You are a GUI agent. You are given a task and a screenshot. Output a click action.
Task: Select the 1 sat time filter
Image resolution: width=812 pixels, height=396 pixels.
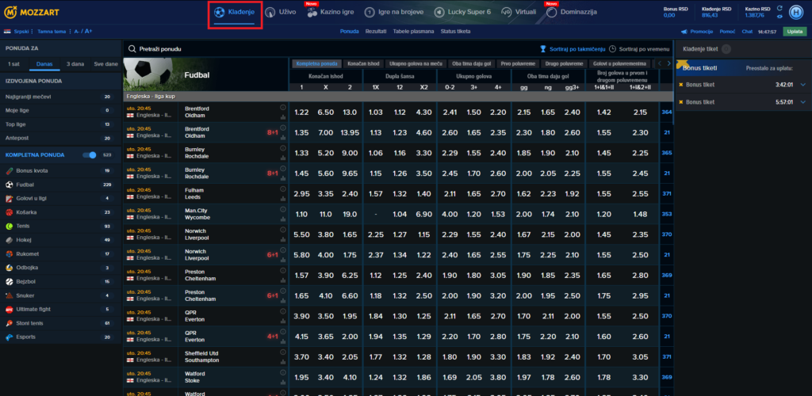14,65
